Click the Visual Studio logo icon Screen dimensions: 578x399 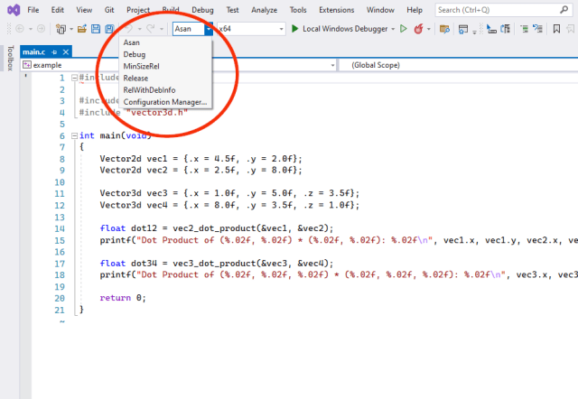click(x=14, y=10)
